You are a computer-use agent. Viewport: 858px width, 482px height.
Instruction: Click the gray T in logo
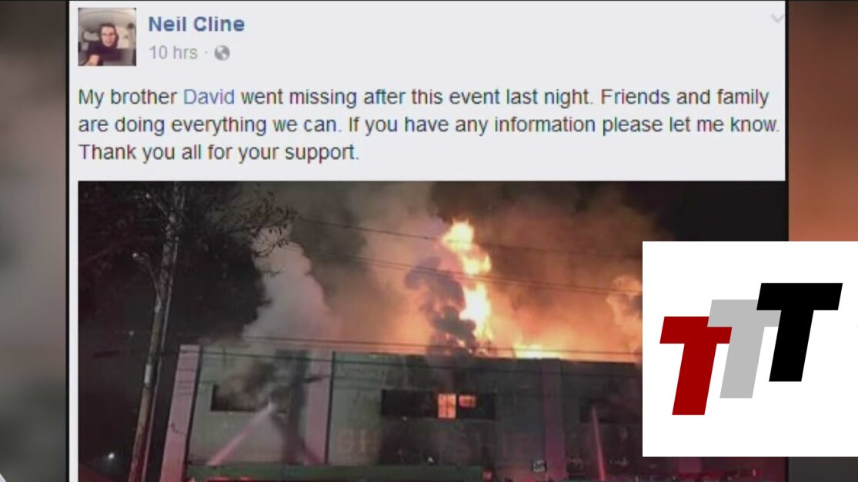(x=743, y=349)
